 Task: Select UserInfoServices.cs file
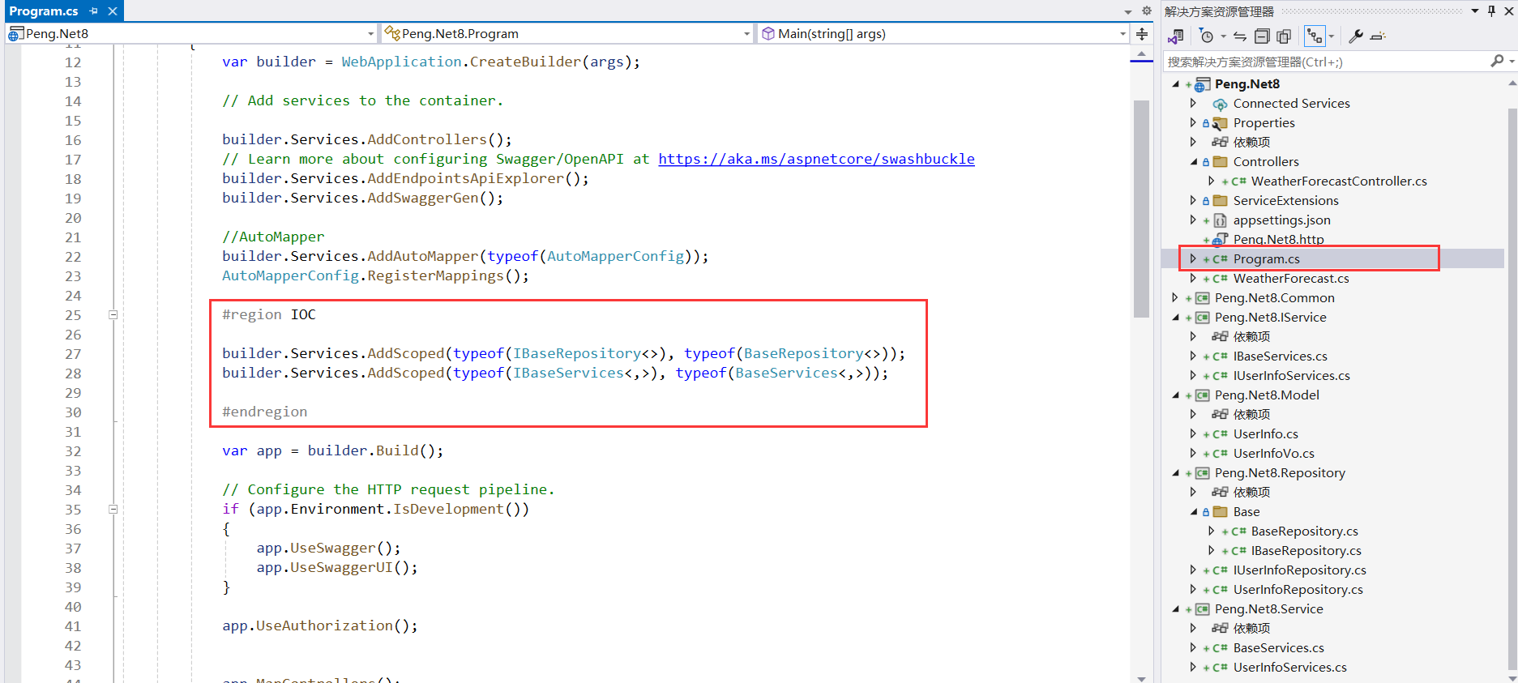(x=1289, y=668)
